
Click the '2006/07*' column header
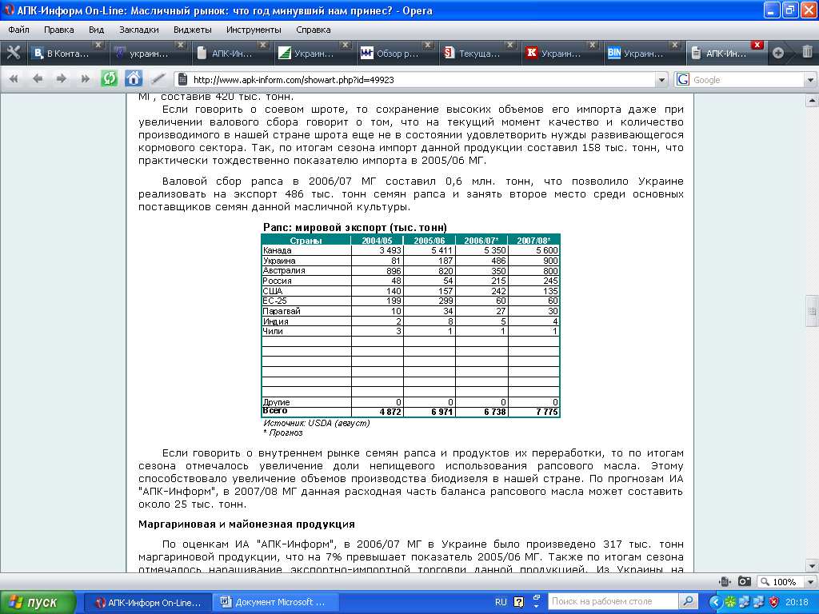481,241
